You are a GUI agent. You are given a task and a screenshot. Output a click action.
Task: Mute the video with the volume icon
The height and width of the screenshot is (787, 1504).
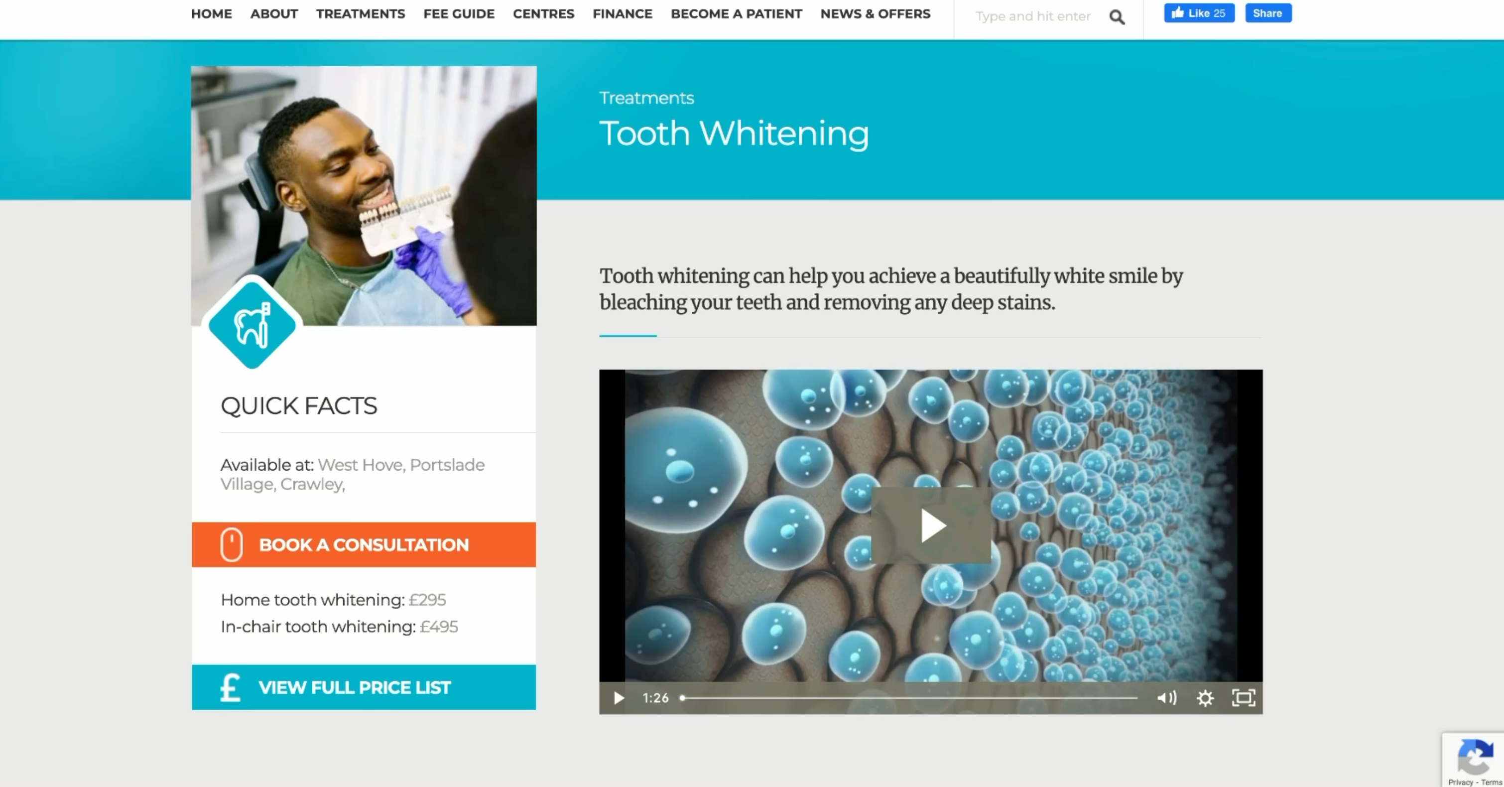(1166, 698)
